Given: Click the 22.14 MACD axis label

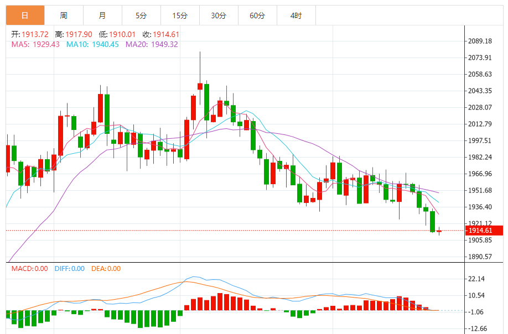Looking at the screenshot, I should 476,279.
